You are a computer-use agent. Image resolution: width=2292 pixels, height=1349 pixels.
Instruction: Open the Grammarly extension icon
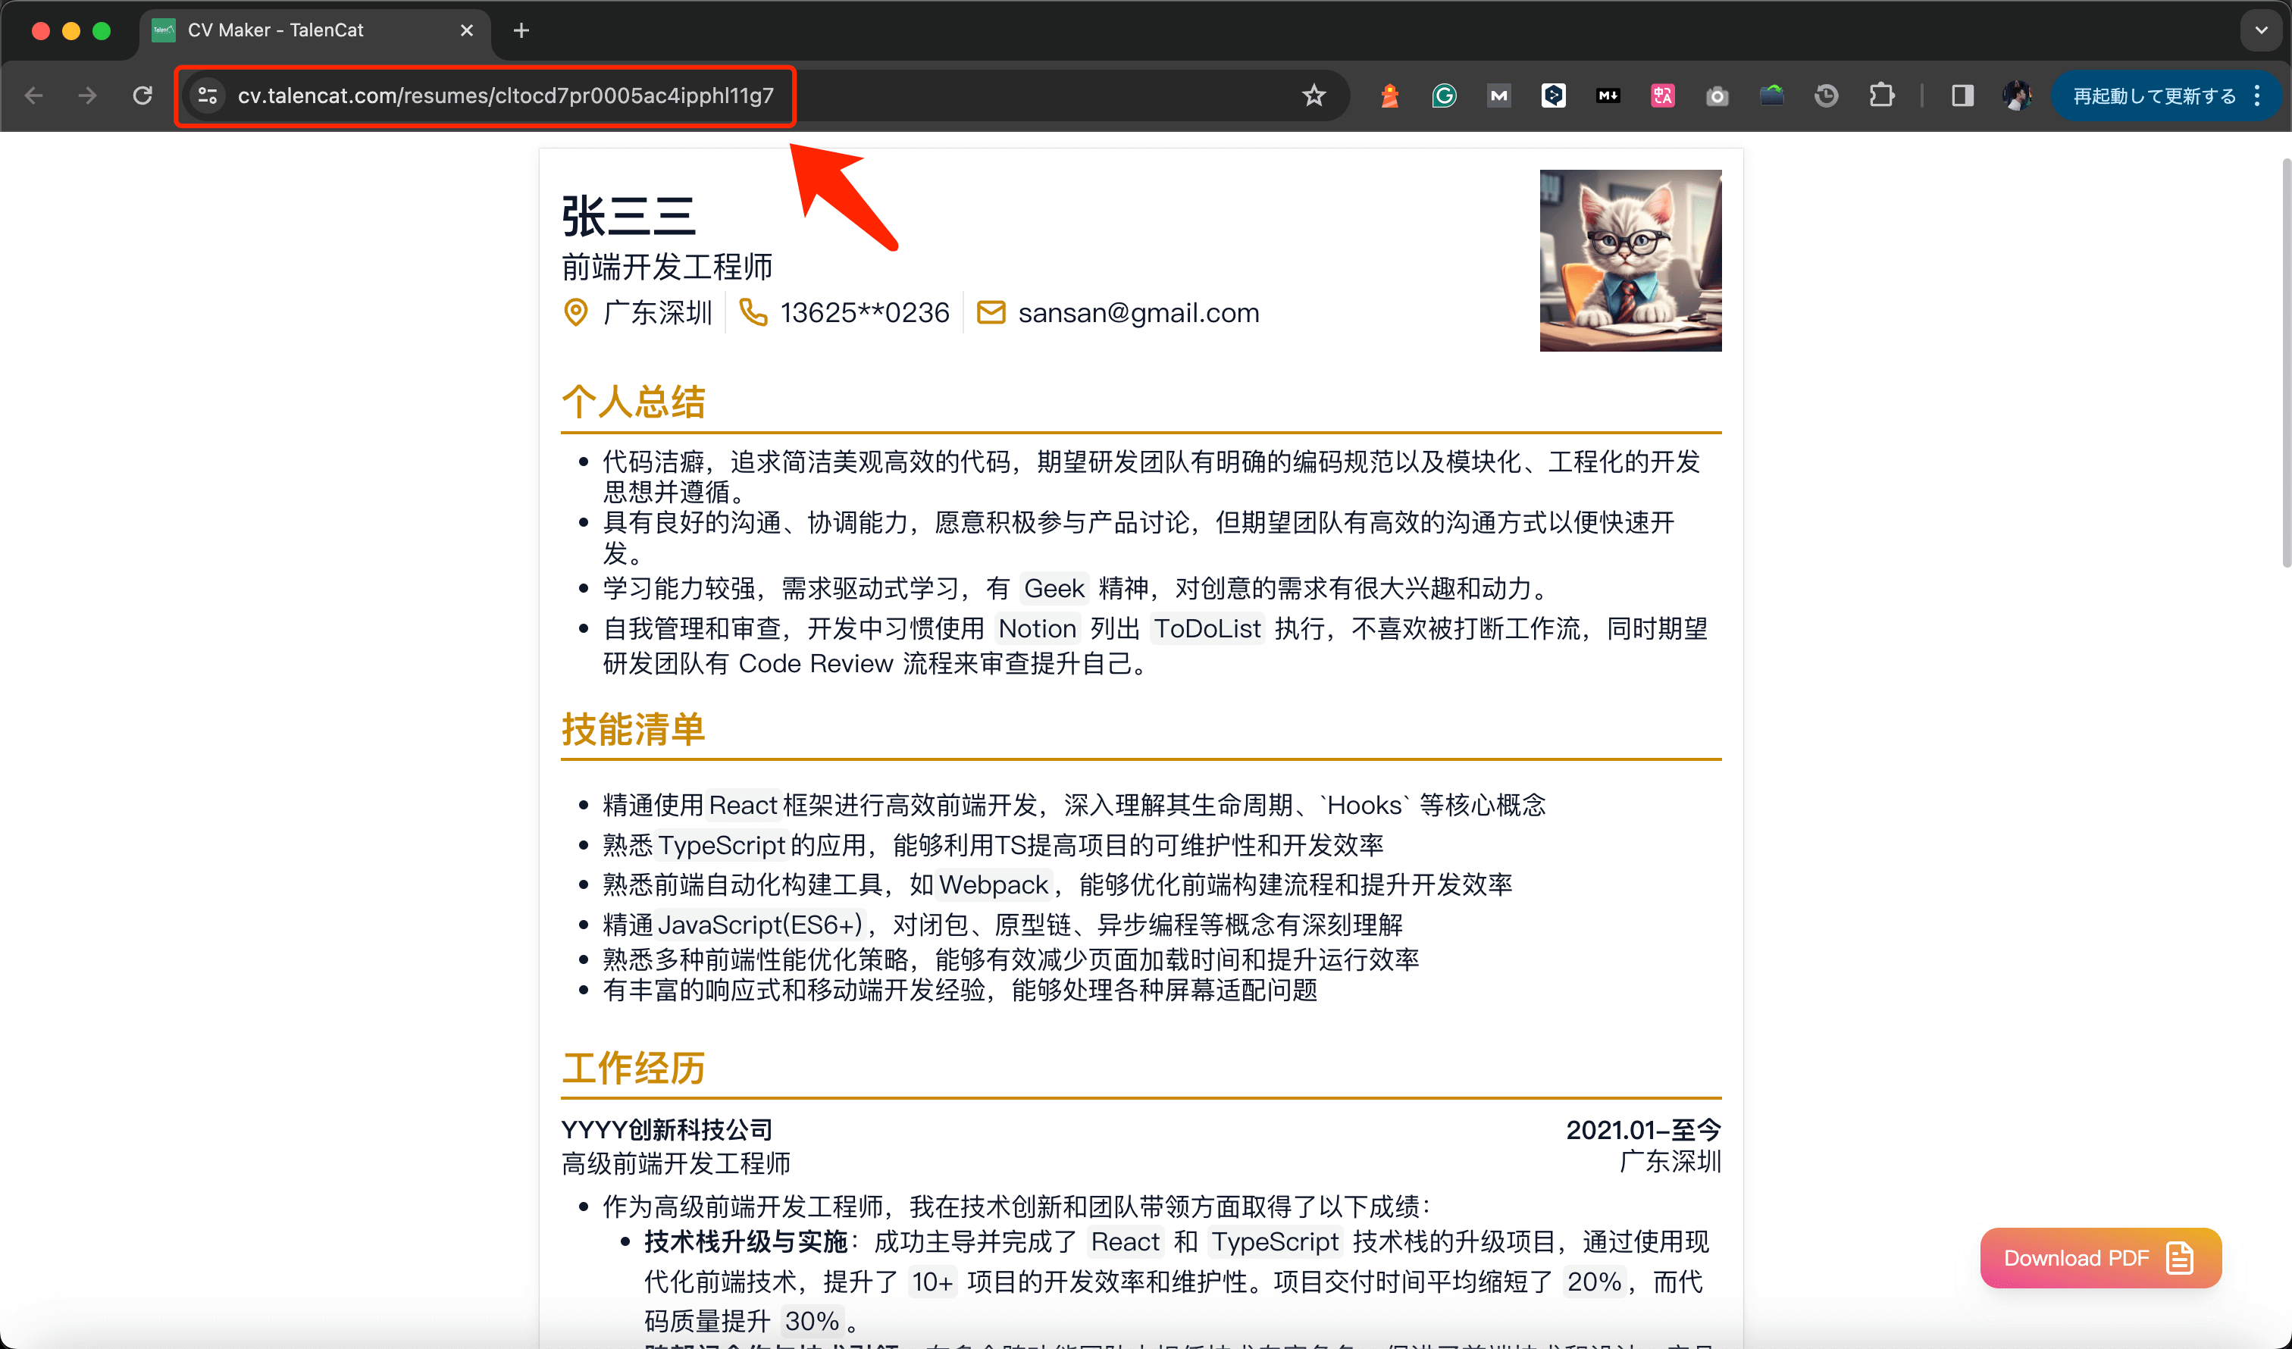(1445, 95)
